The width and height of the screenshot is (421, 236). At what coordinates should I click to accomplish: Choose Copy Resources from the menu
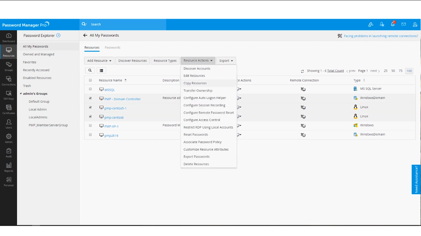(195, 83)
